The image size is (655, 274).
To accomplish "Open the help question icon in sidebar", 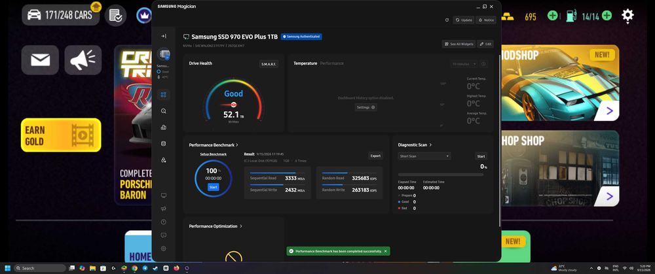I will click(x=163, y=222).
